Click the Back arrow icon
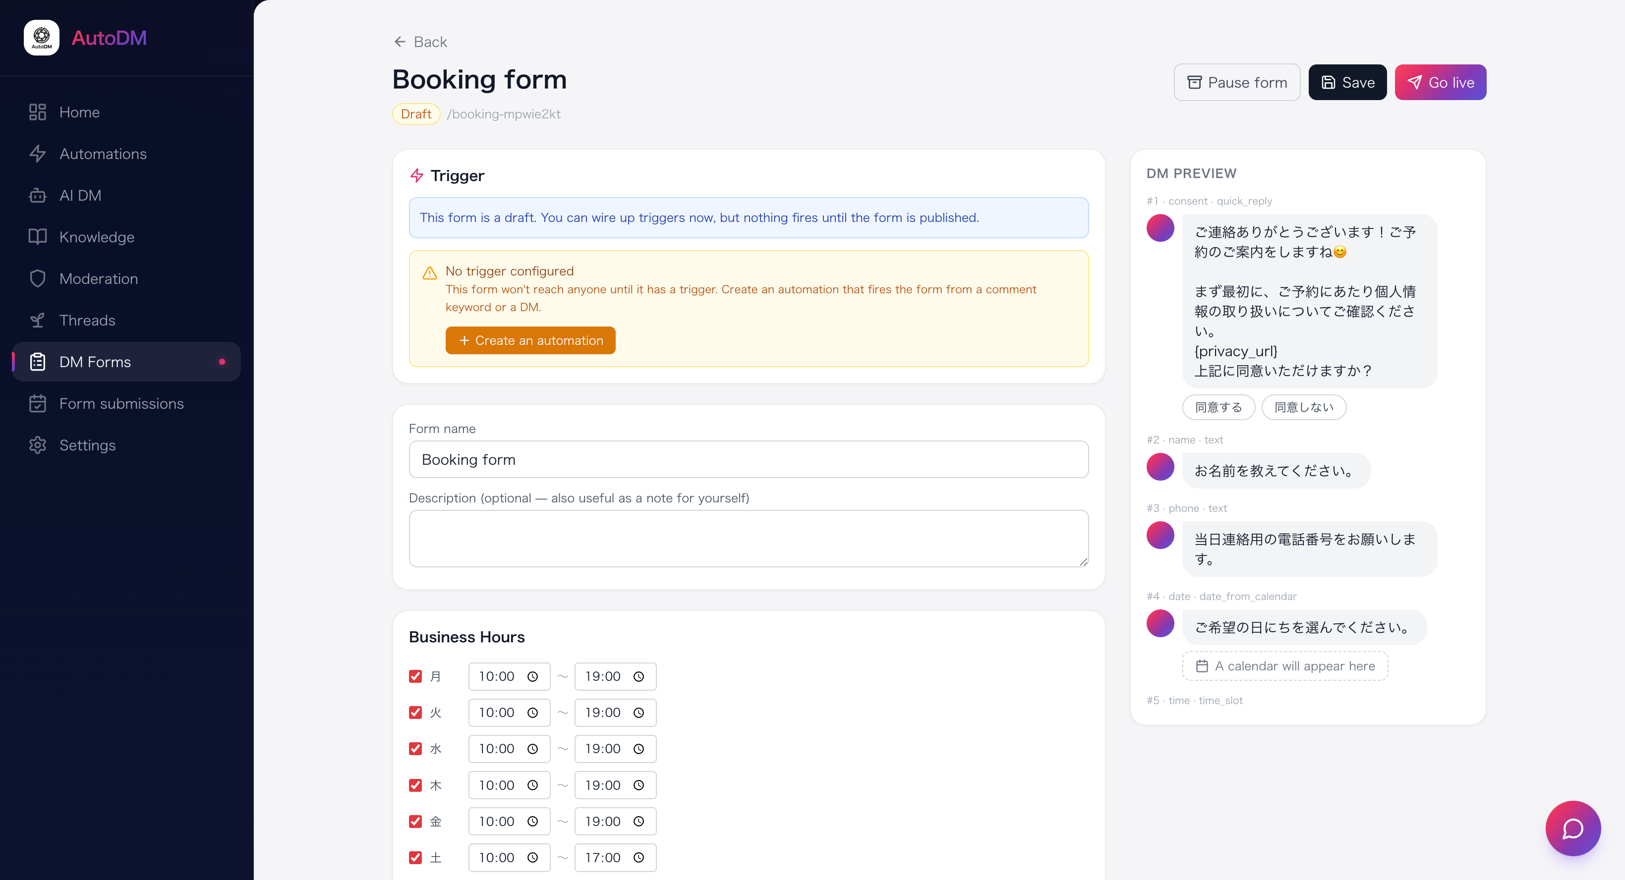The width and height of the screenshot is (1625, 880). [x=400, y=42]
